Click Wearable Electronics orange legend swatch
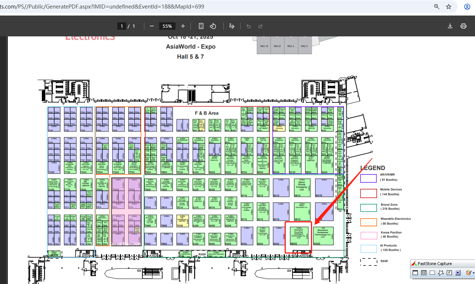Image resolution: width=475 pixels, height=284 pixels. coord(368,222)
